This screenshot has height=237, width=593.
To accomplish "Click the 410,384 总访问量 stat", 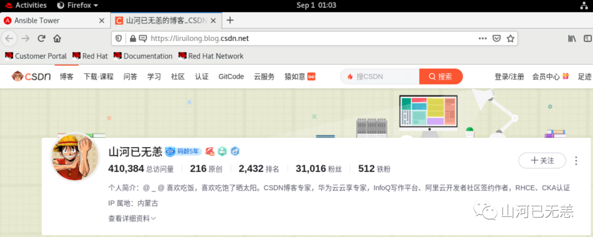I will click(x=141, y=168).
